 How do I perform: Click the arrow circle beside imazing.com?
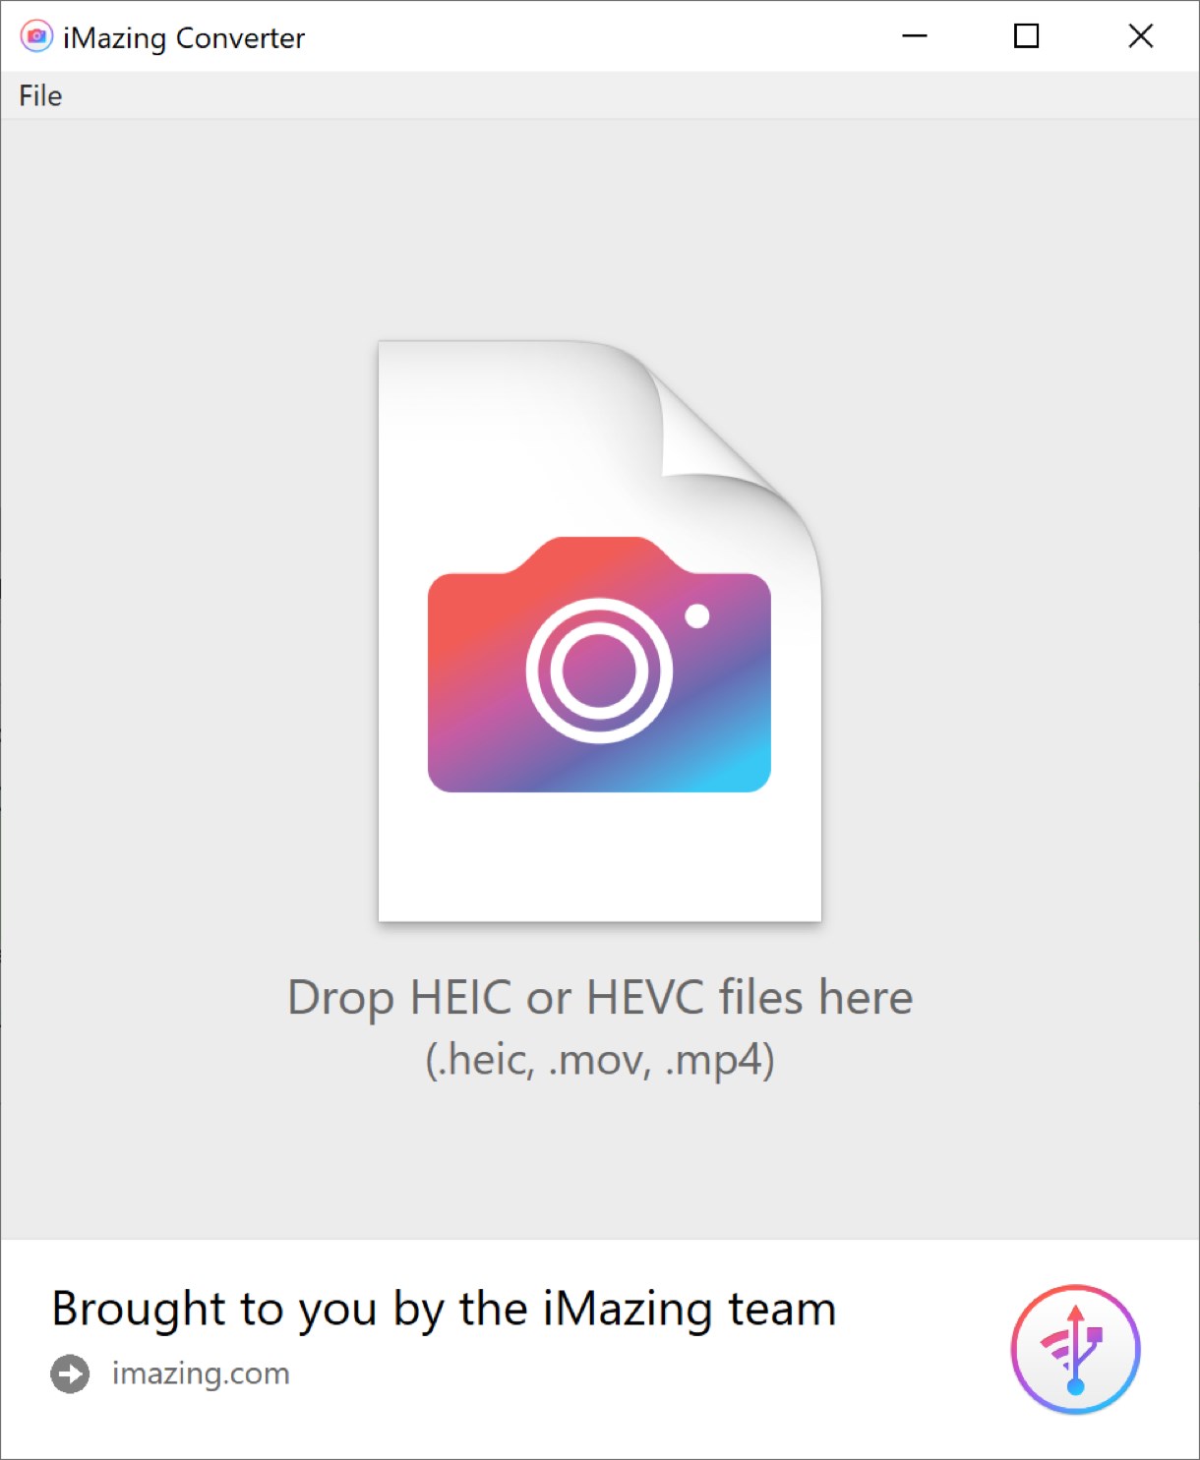tap(70, 1373)
